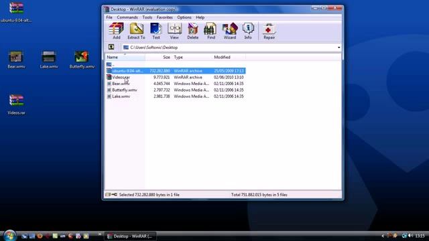Click the volume speaker tray icon
Viewport: 429px width, 241px height.
click(x=410, y=236)
